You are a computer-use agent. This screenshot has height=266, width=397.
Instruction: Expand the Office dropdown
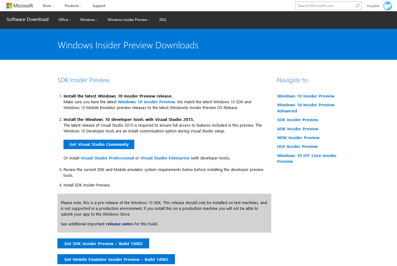click(64, 20)
